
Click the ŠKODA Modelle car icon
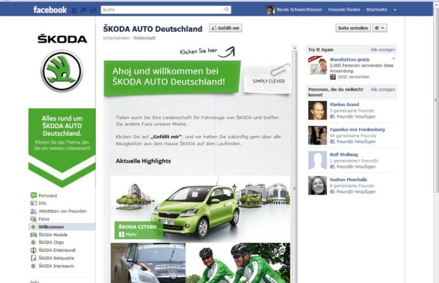click(x=33, y=235)
